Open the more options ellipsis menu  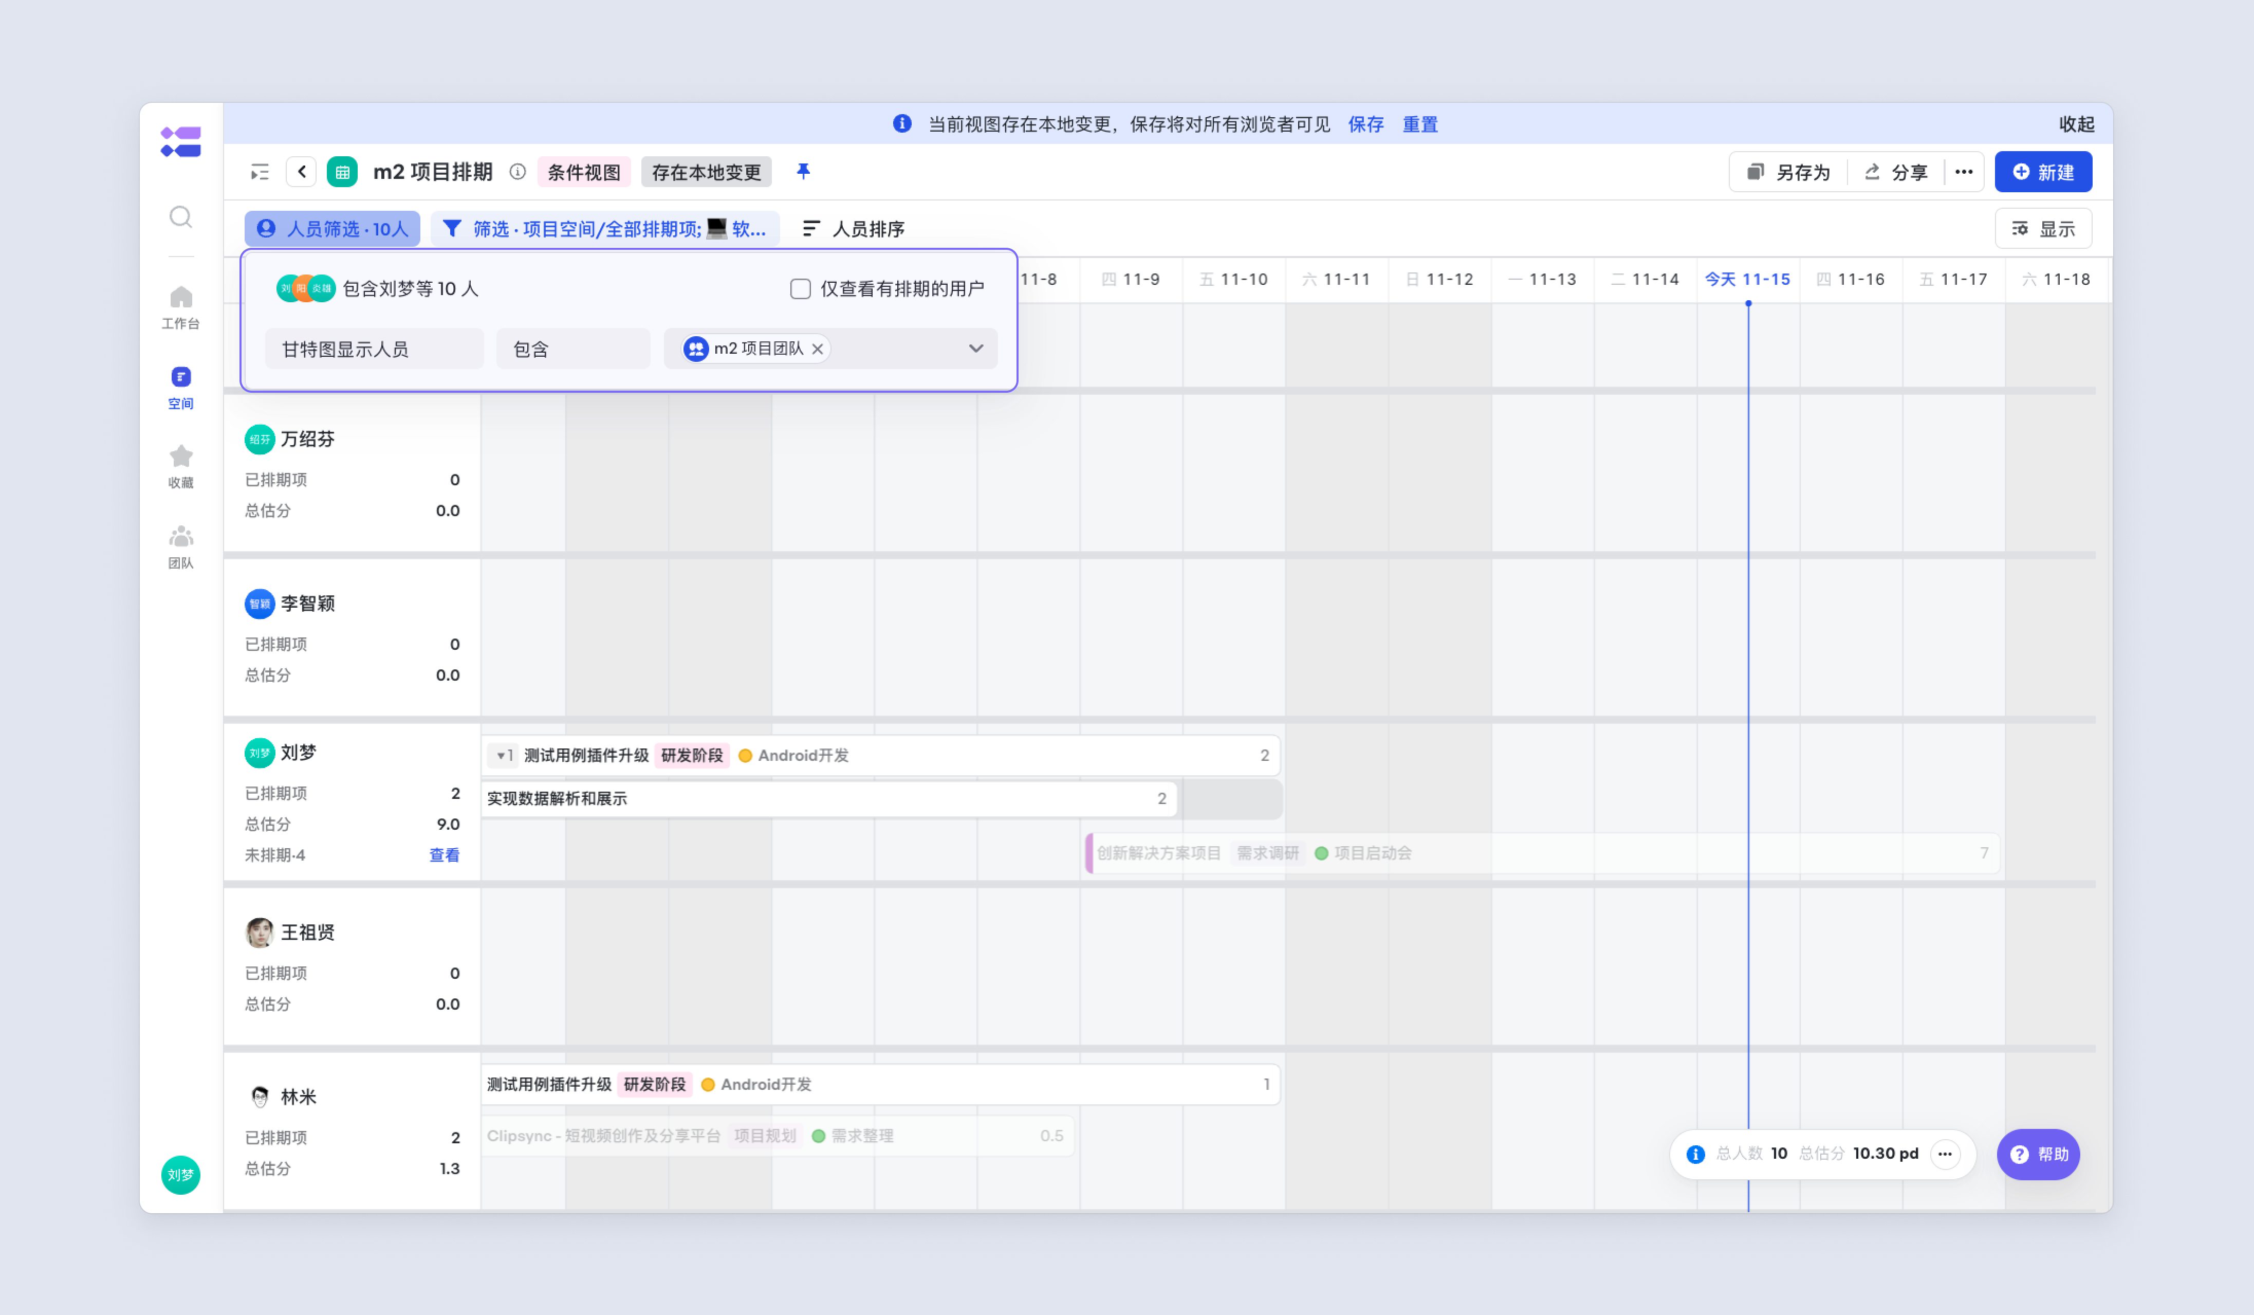tap(1963, 172)
